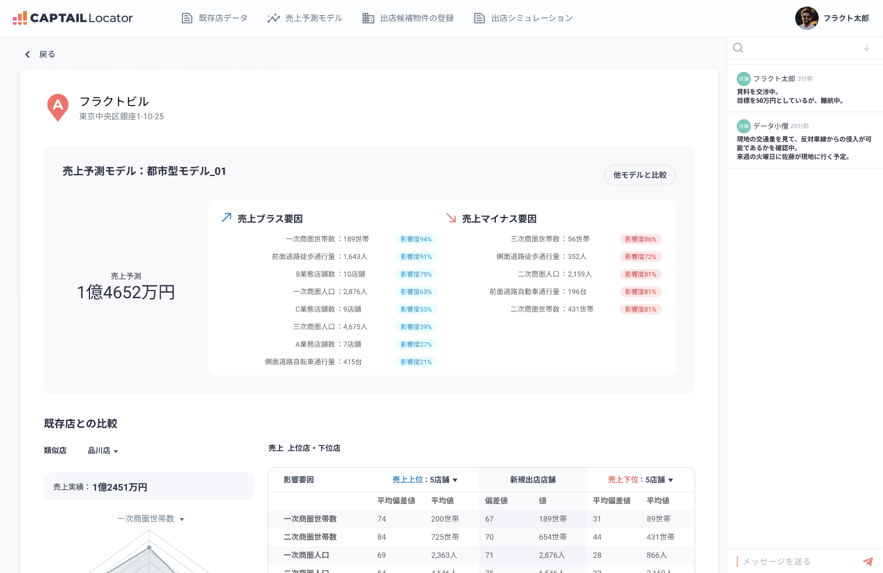Select the 出店シミュレーション document icon

[480, 18]
